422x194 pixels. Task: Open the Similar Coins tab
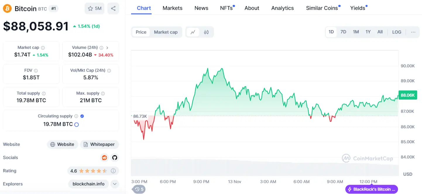coord(322,8)
